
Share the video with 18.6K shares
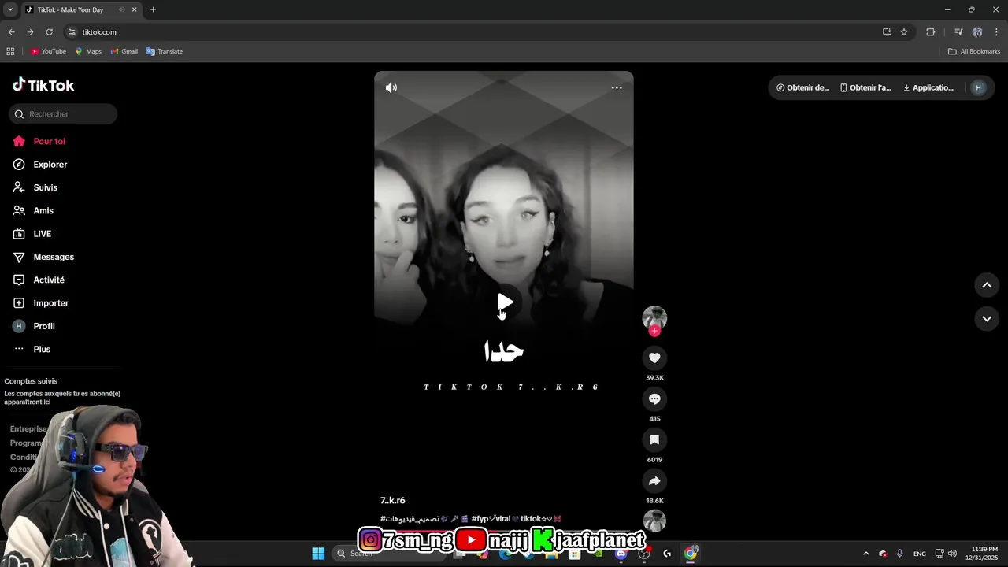click(654, 480)
